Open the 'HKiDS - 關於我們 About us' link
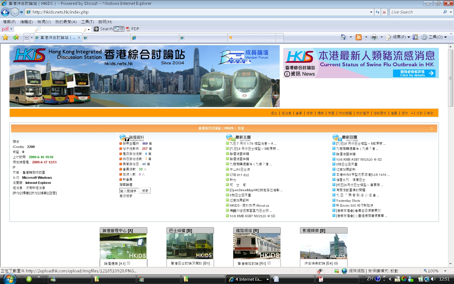 tap(249, 206)
